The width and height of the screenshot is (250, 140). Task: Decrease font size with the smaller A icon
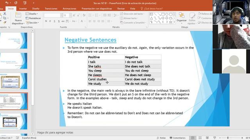78,15
